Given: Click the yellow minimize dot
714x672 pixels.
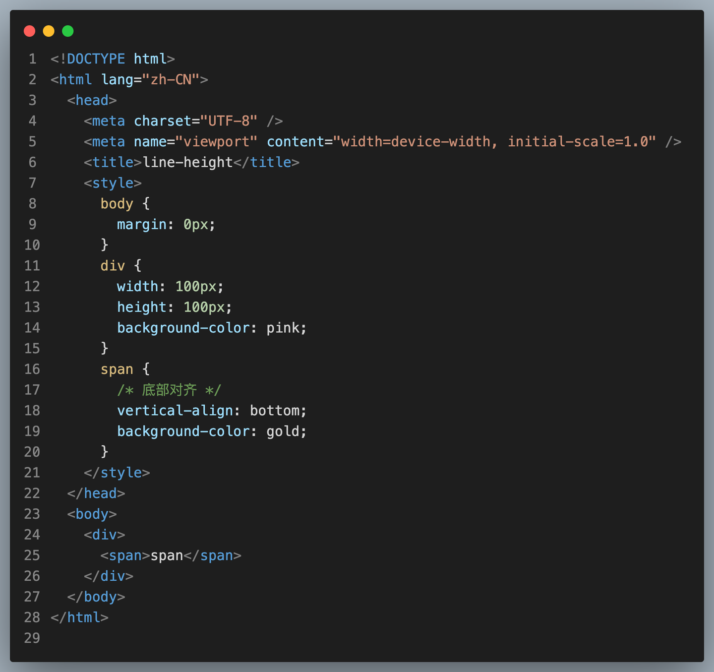Looking at the screenshot, I should [49, 31].
